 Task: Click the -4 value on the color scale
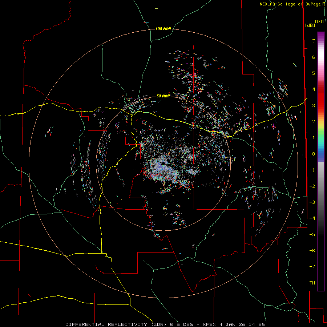pyautogui.click(x=312, y=218)
